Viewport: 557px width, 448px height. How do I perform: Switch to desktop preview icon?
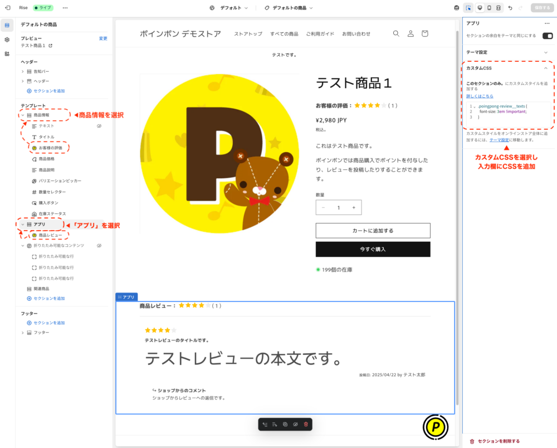pos(480,8)
